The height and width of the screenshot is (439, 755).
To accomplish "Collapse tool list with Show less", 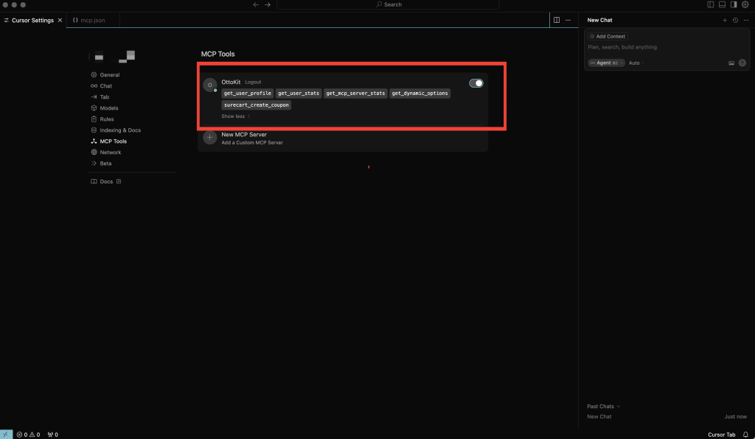I will coord(235,116).
